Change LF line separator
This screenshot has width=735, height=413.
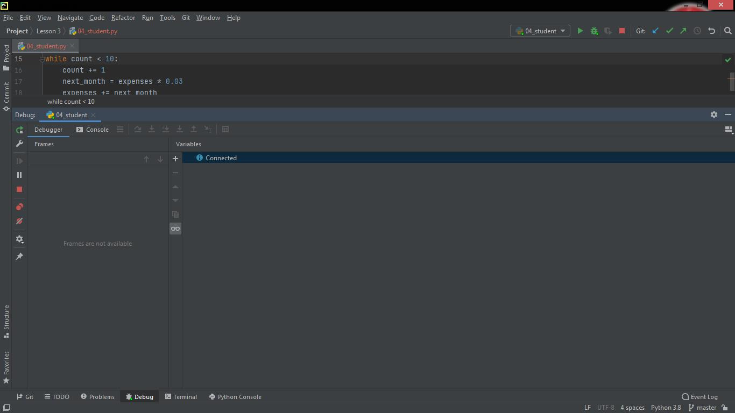pyautogui.click(x=588, y=408)
